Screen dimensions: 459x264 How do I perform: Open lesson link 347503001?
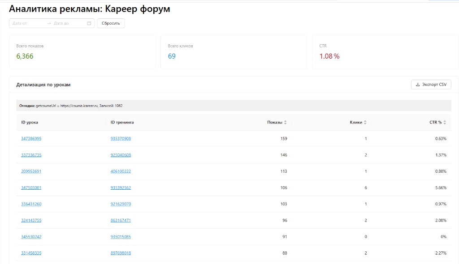[x=31, y=187]
